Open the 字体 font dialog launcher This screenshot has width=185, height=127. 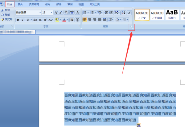point(79,26)
